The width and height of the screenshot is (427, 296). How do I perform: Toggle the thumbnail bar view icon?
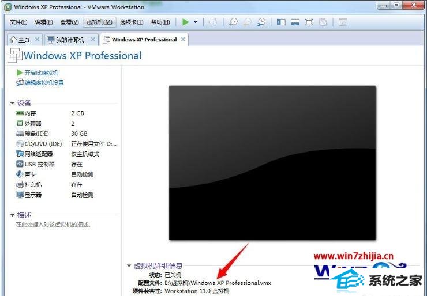click(295, 22)
